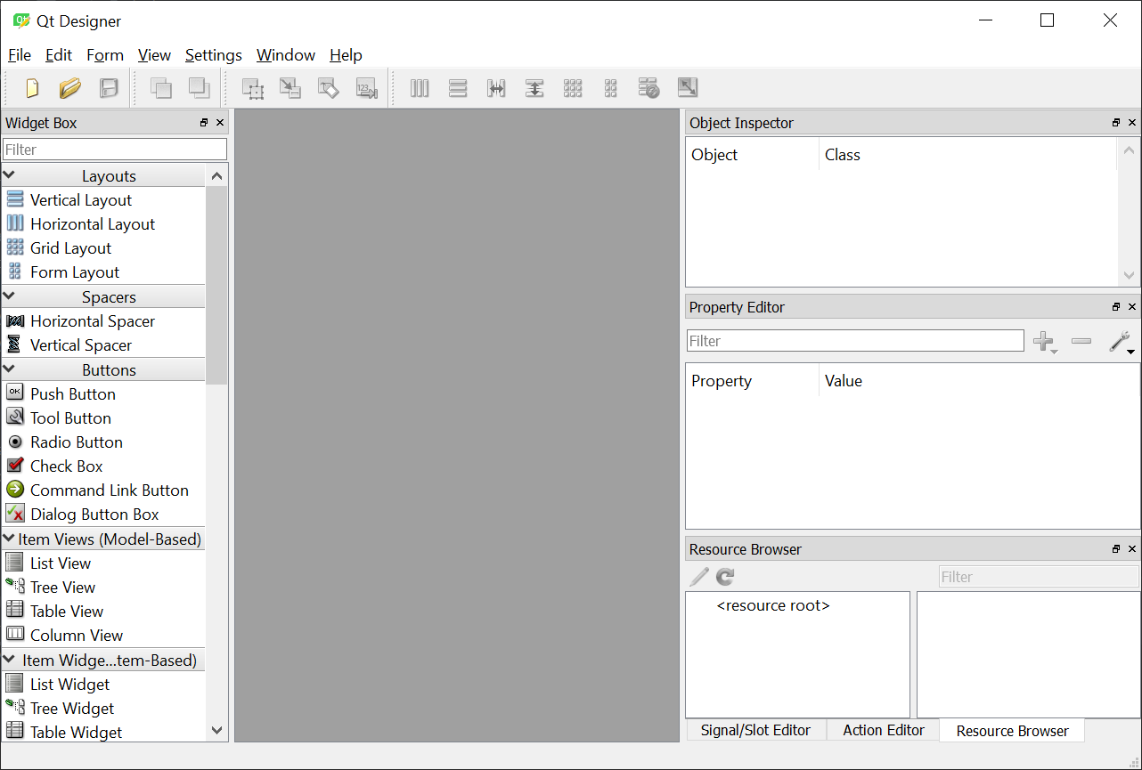The width and height of the screenshot is (1142, 770).
Task: Float the Resource Browser panel
Action: 1116,549
